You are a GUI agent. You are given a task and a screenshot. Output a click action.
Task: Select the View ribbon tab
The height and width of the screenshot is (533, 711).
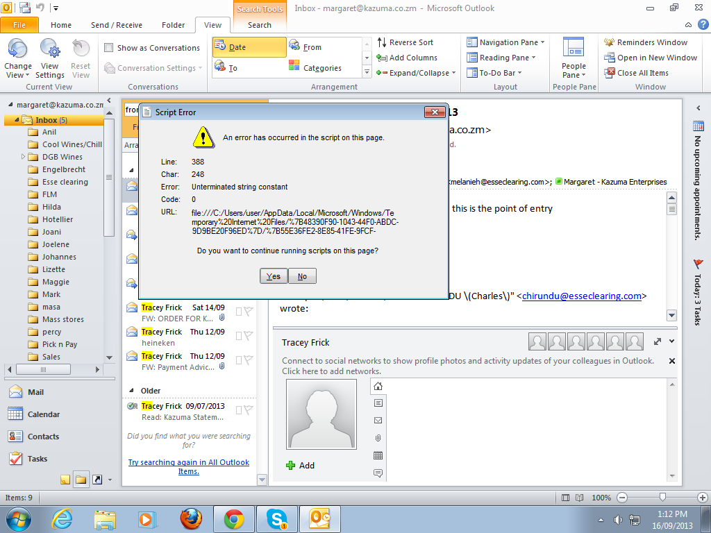(x=212, y=25)
